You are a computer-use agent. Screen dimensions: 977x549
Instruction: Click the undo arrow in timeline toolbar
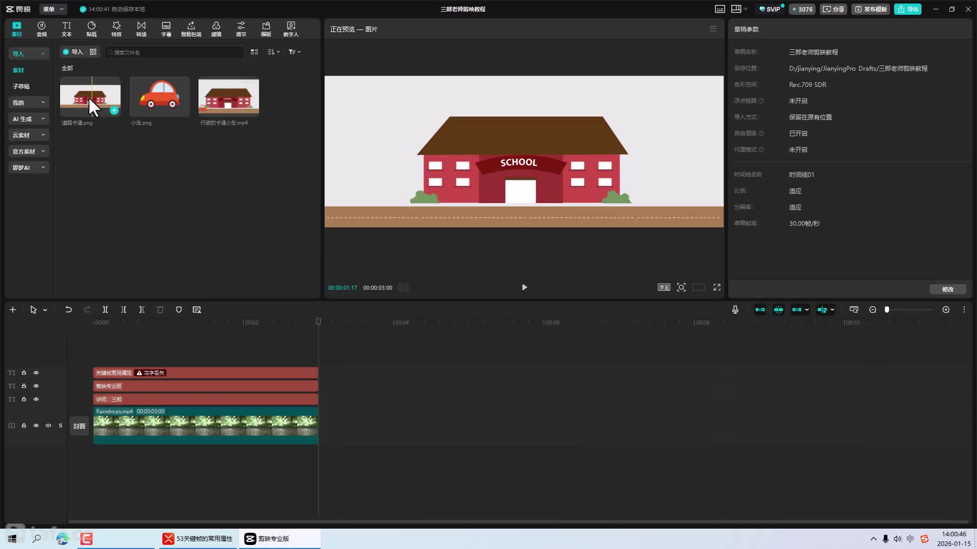coord(69,310)
